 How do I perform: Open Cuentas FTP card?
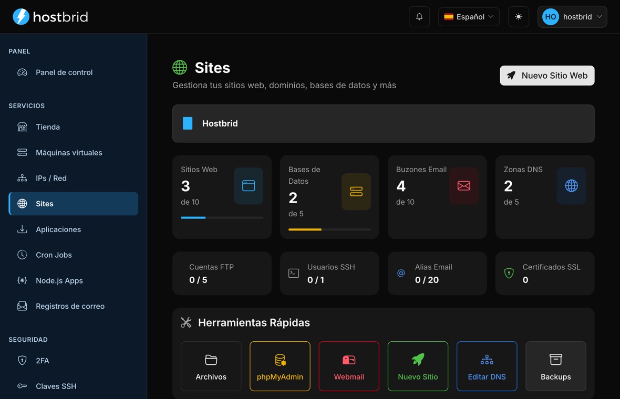point(222,274)
